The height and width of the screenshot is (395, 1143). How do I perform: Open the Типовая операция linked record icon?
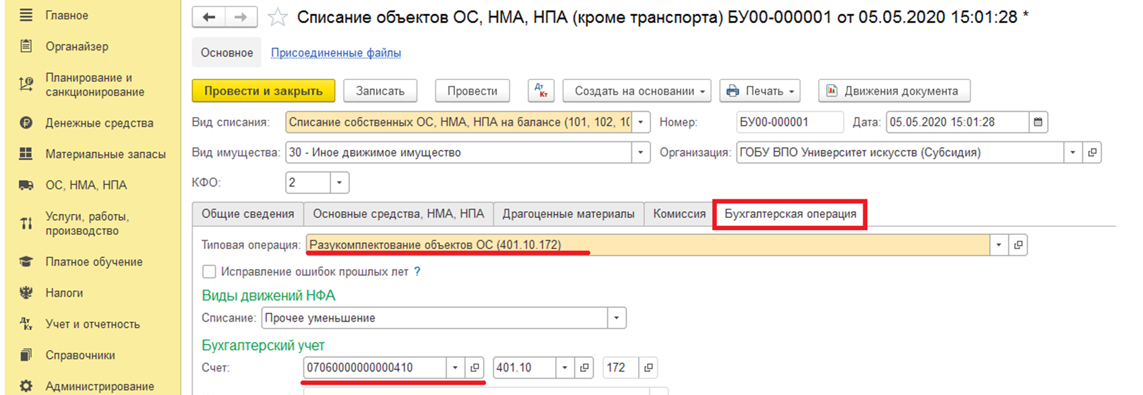point(1018,245)
